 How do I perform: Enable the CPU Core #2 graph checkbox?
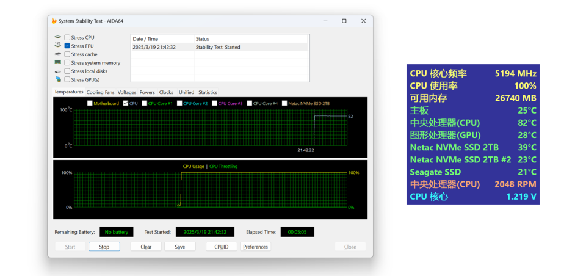pyautogui.click(x=179, y=104)
